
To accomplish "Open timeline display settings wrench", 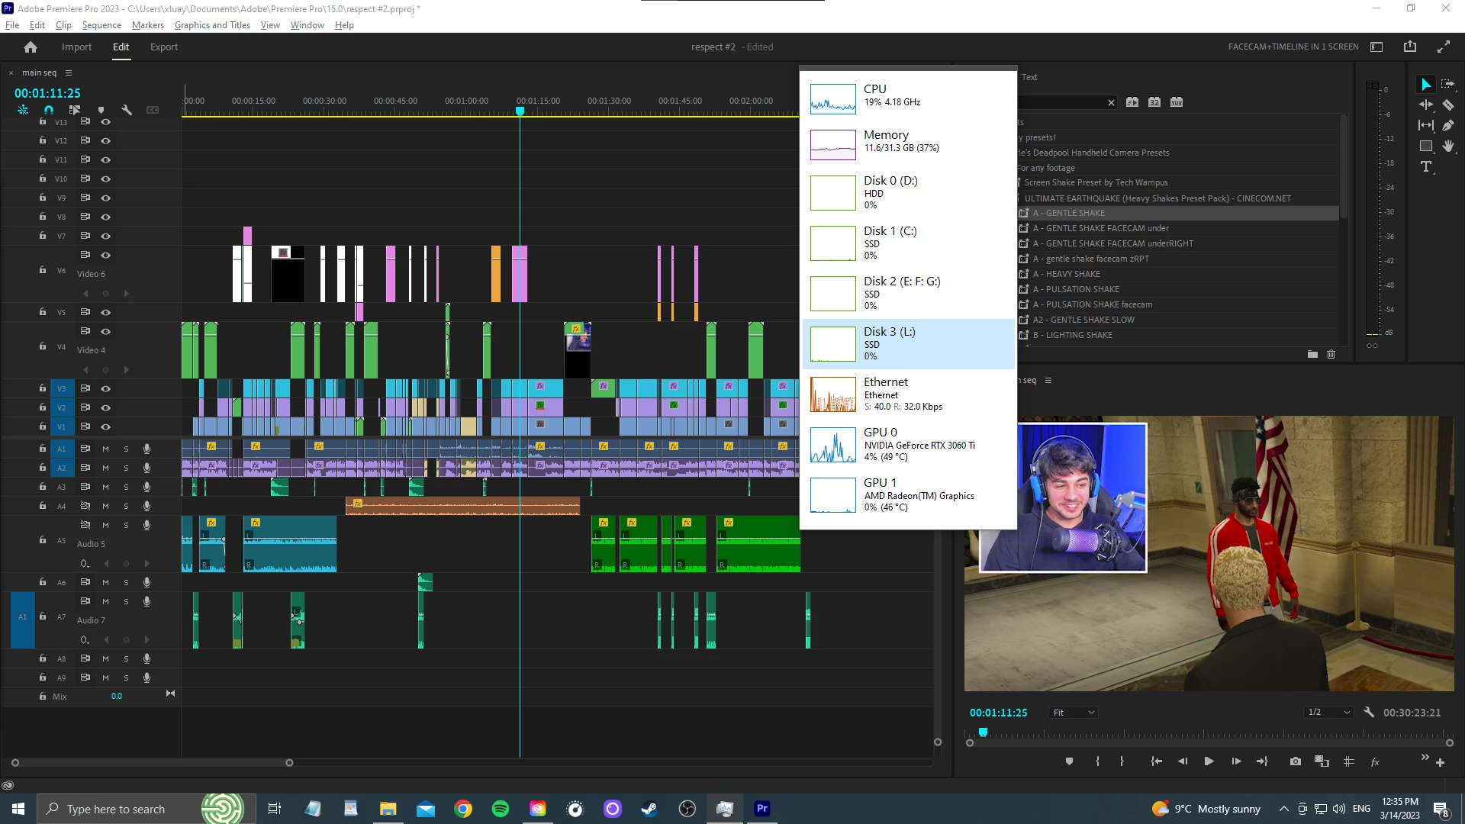I will [x=127, y=110].
